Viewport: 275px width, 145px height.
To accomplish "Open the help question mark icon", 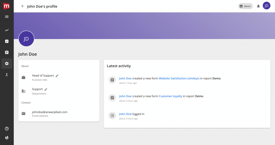I will pos(7,129).
